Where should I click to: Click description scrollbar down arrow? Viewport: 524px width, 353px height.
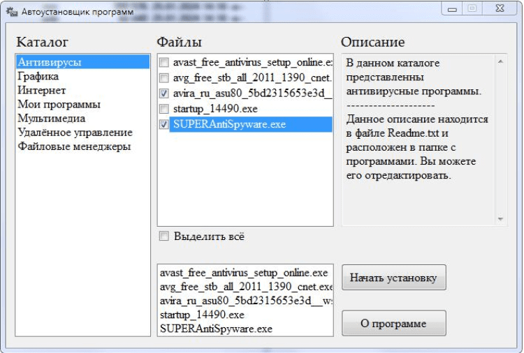pos(500,219)
